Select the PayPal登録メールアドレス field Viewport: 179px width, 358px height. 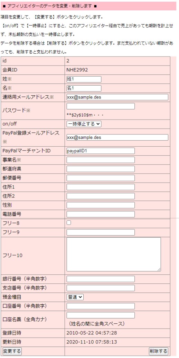(x=117, y=137)
